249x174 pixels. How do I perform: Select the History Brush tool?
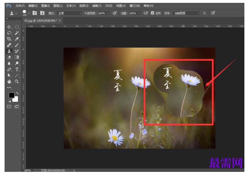pos(17,51)
